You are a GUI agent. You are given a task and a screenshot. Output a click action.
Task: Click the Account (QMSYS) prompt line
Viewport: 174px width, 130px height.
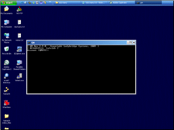(38, 50)
